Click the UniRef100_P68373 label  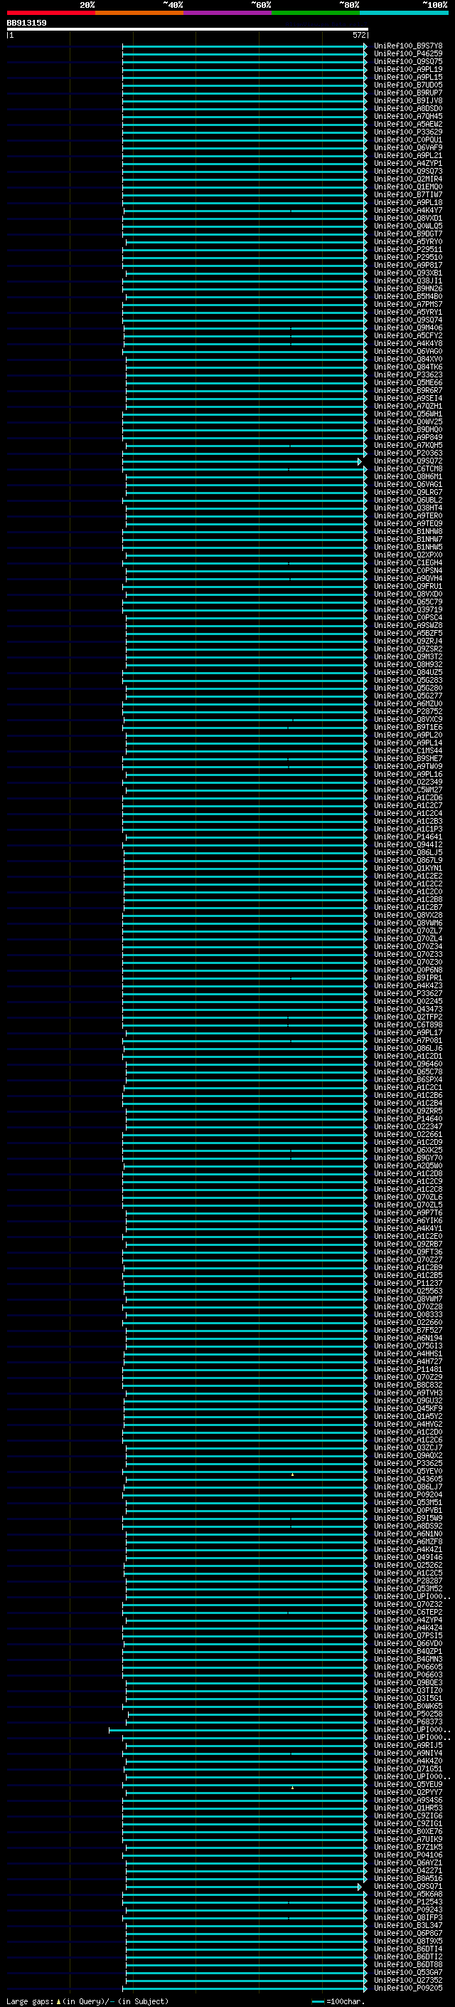[x=408, y=1723]
